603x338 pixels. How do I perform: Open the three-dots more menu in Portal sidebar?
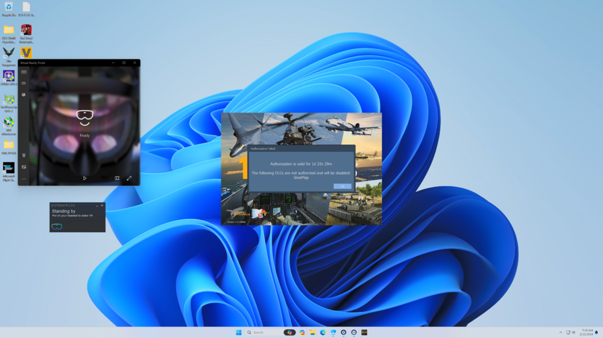click(24, 179)
